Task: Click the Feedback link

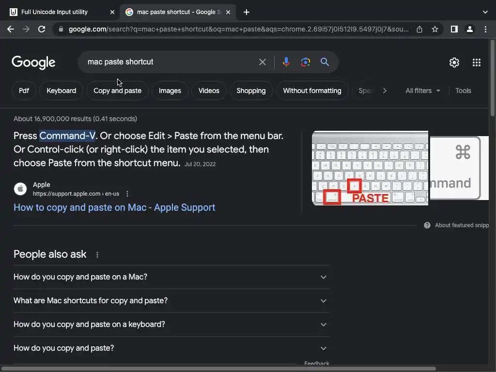Action: point(317,363)
